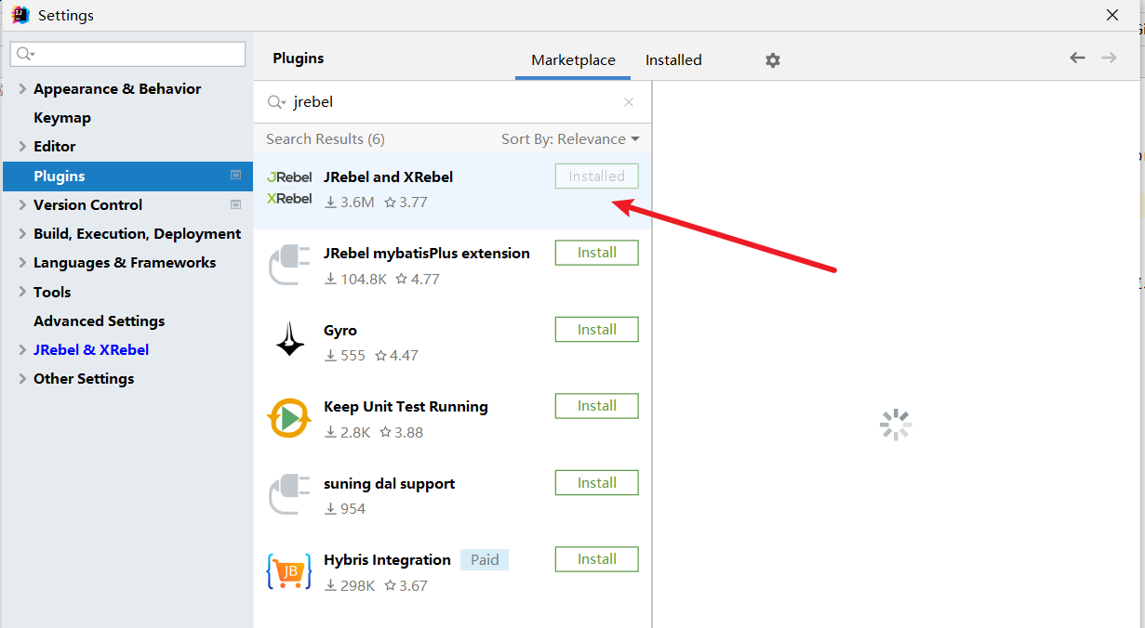The height and width of the screenshot is (628, 1145).
Task: Select suning dal support plug icon
Action: point(289,494)
